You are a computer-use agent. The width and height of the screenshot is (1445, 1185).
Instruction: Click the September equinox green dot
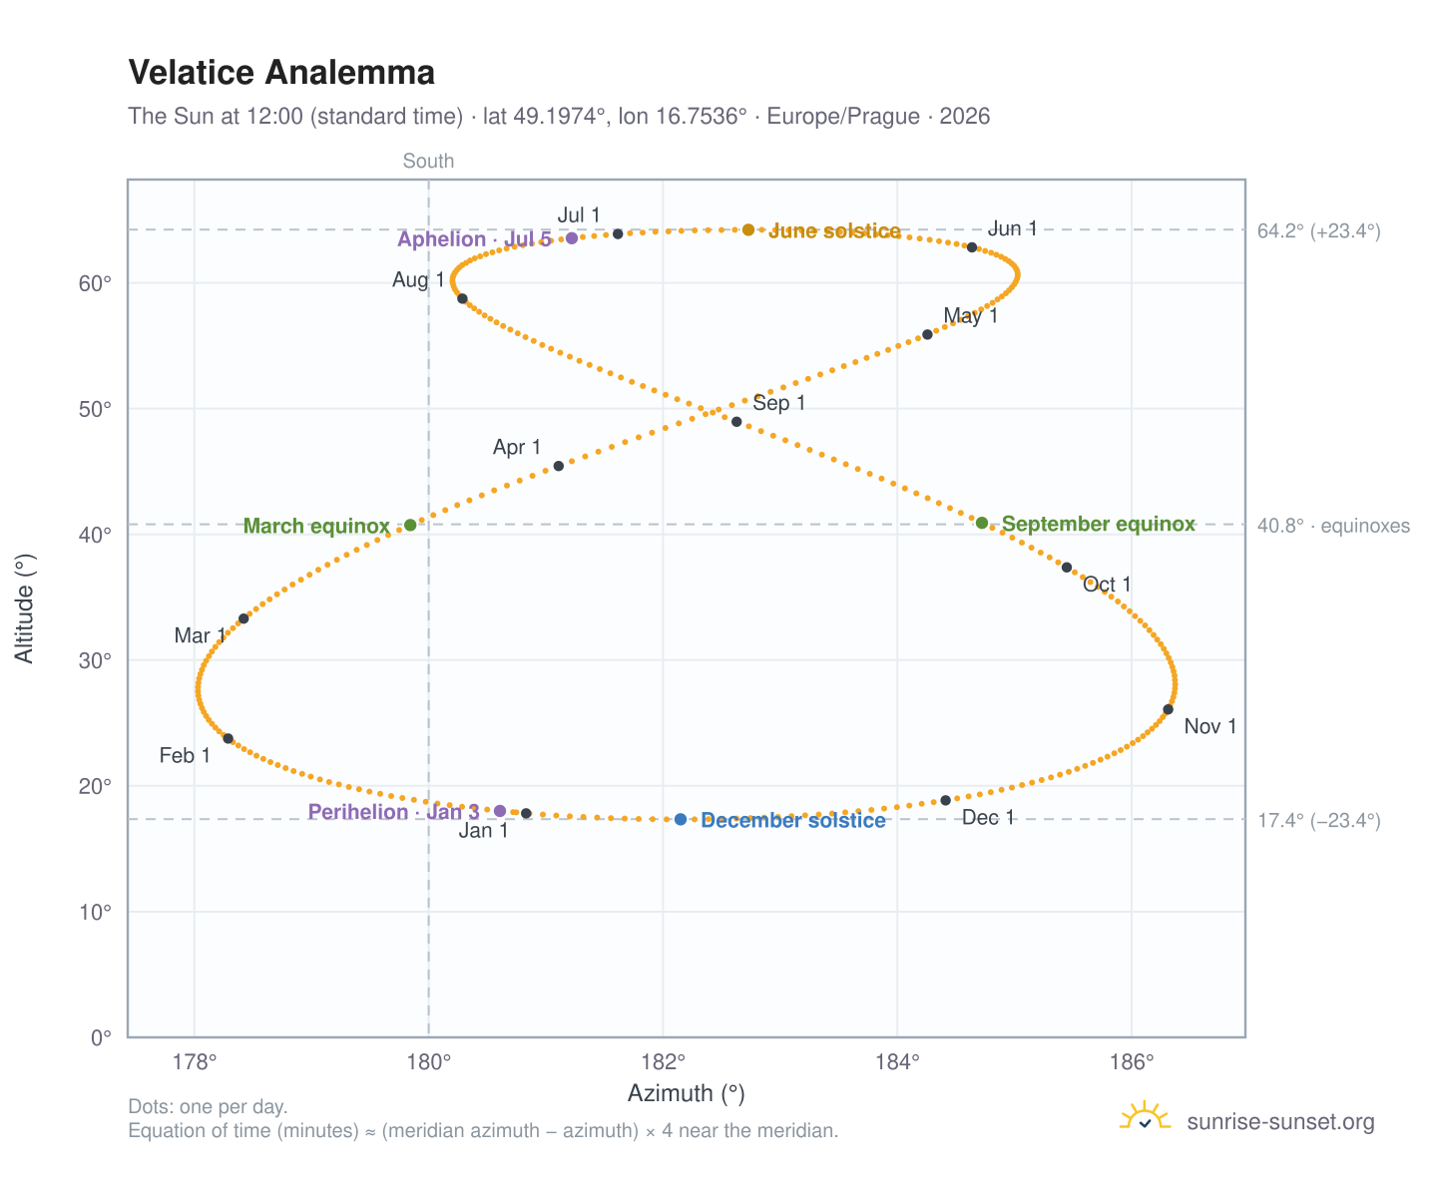click(x=982, y=523)
